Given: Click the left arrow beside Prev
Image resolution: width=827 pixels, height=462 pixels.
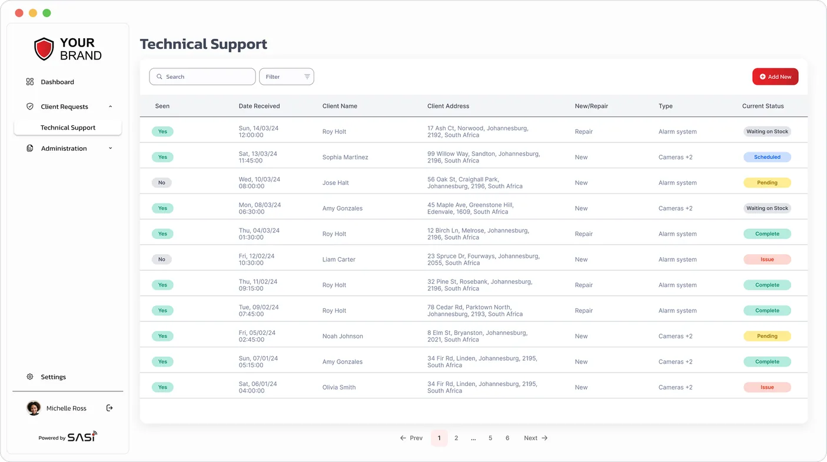Looking at the screenshot, I should coord(403,438).
